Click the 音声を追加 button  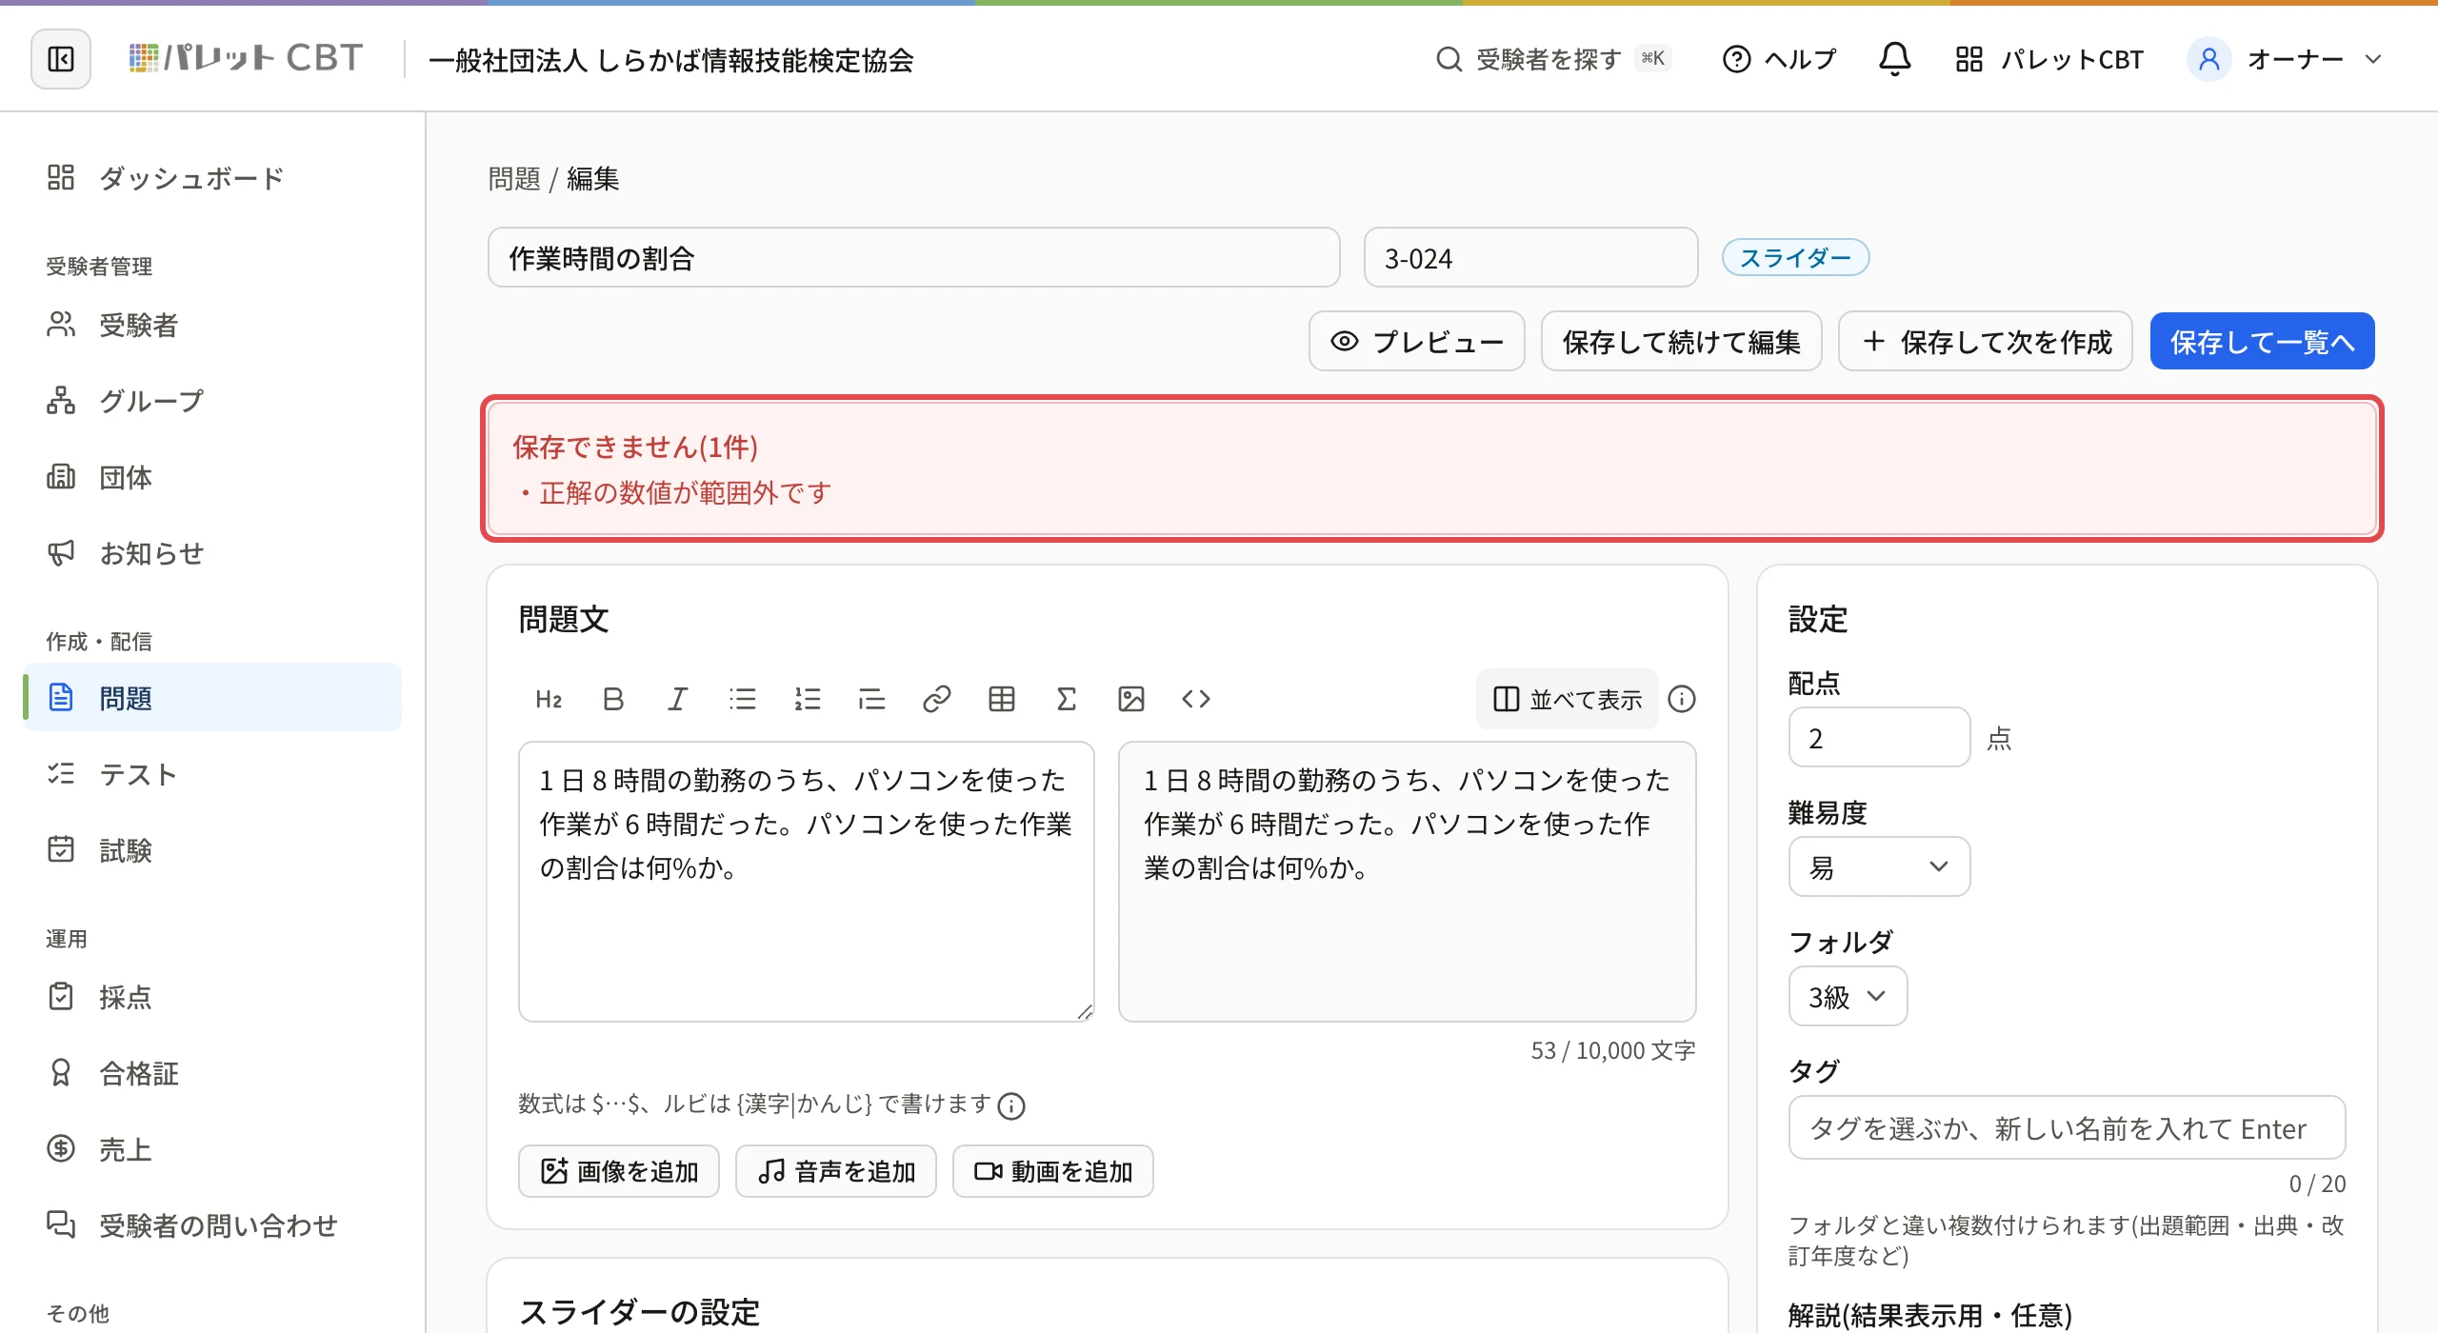point(836,1171)
